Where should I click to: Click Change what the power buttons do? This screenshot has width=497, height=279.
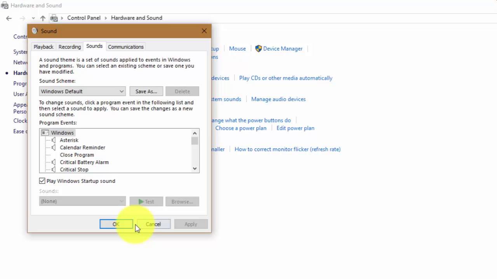click(251, 120)
